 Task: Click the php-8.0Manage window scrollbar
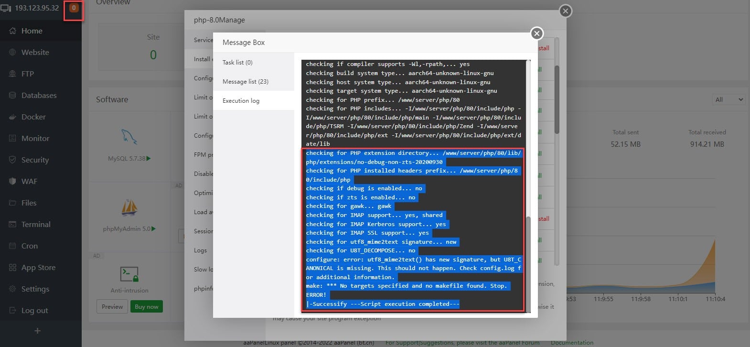point(557,99)
